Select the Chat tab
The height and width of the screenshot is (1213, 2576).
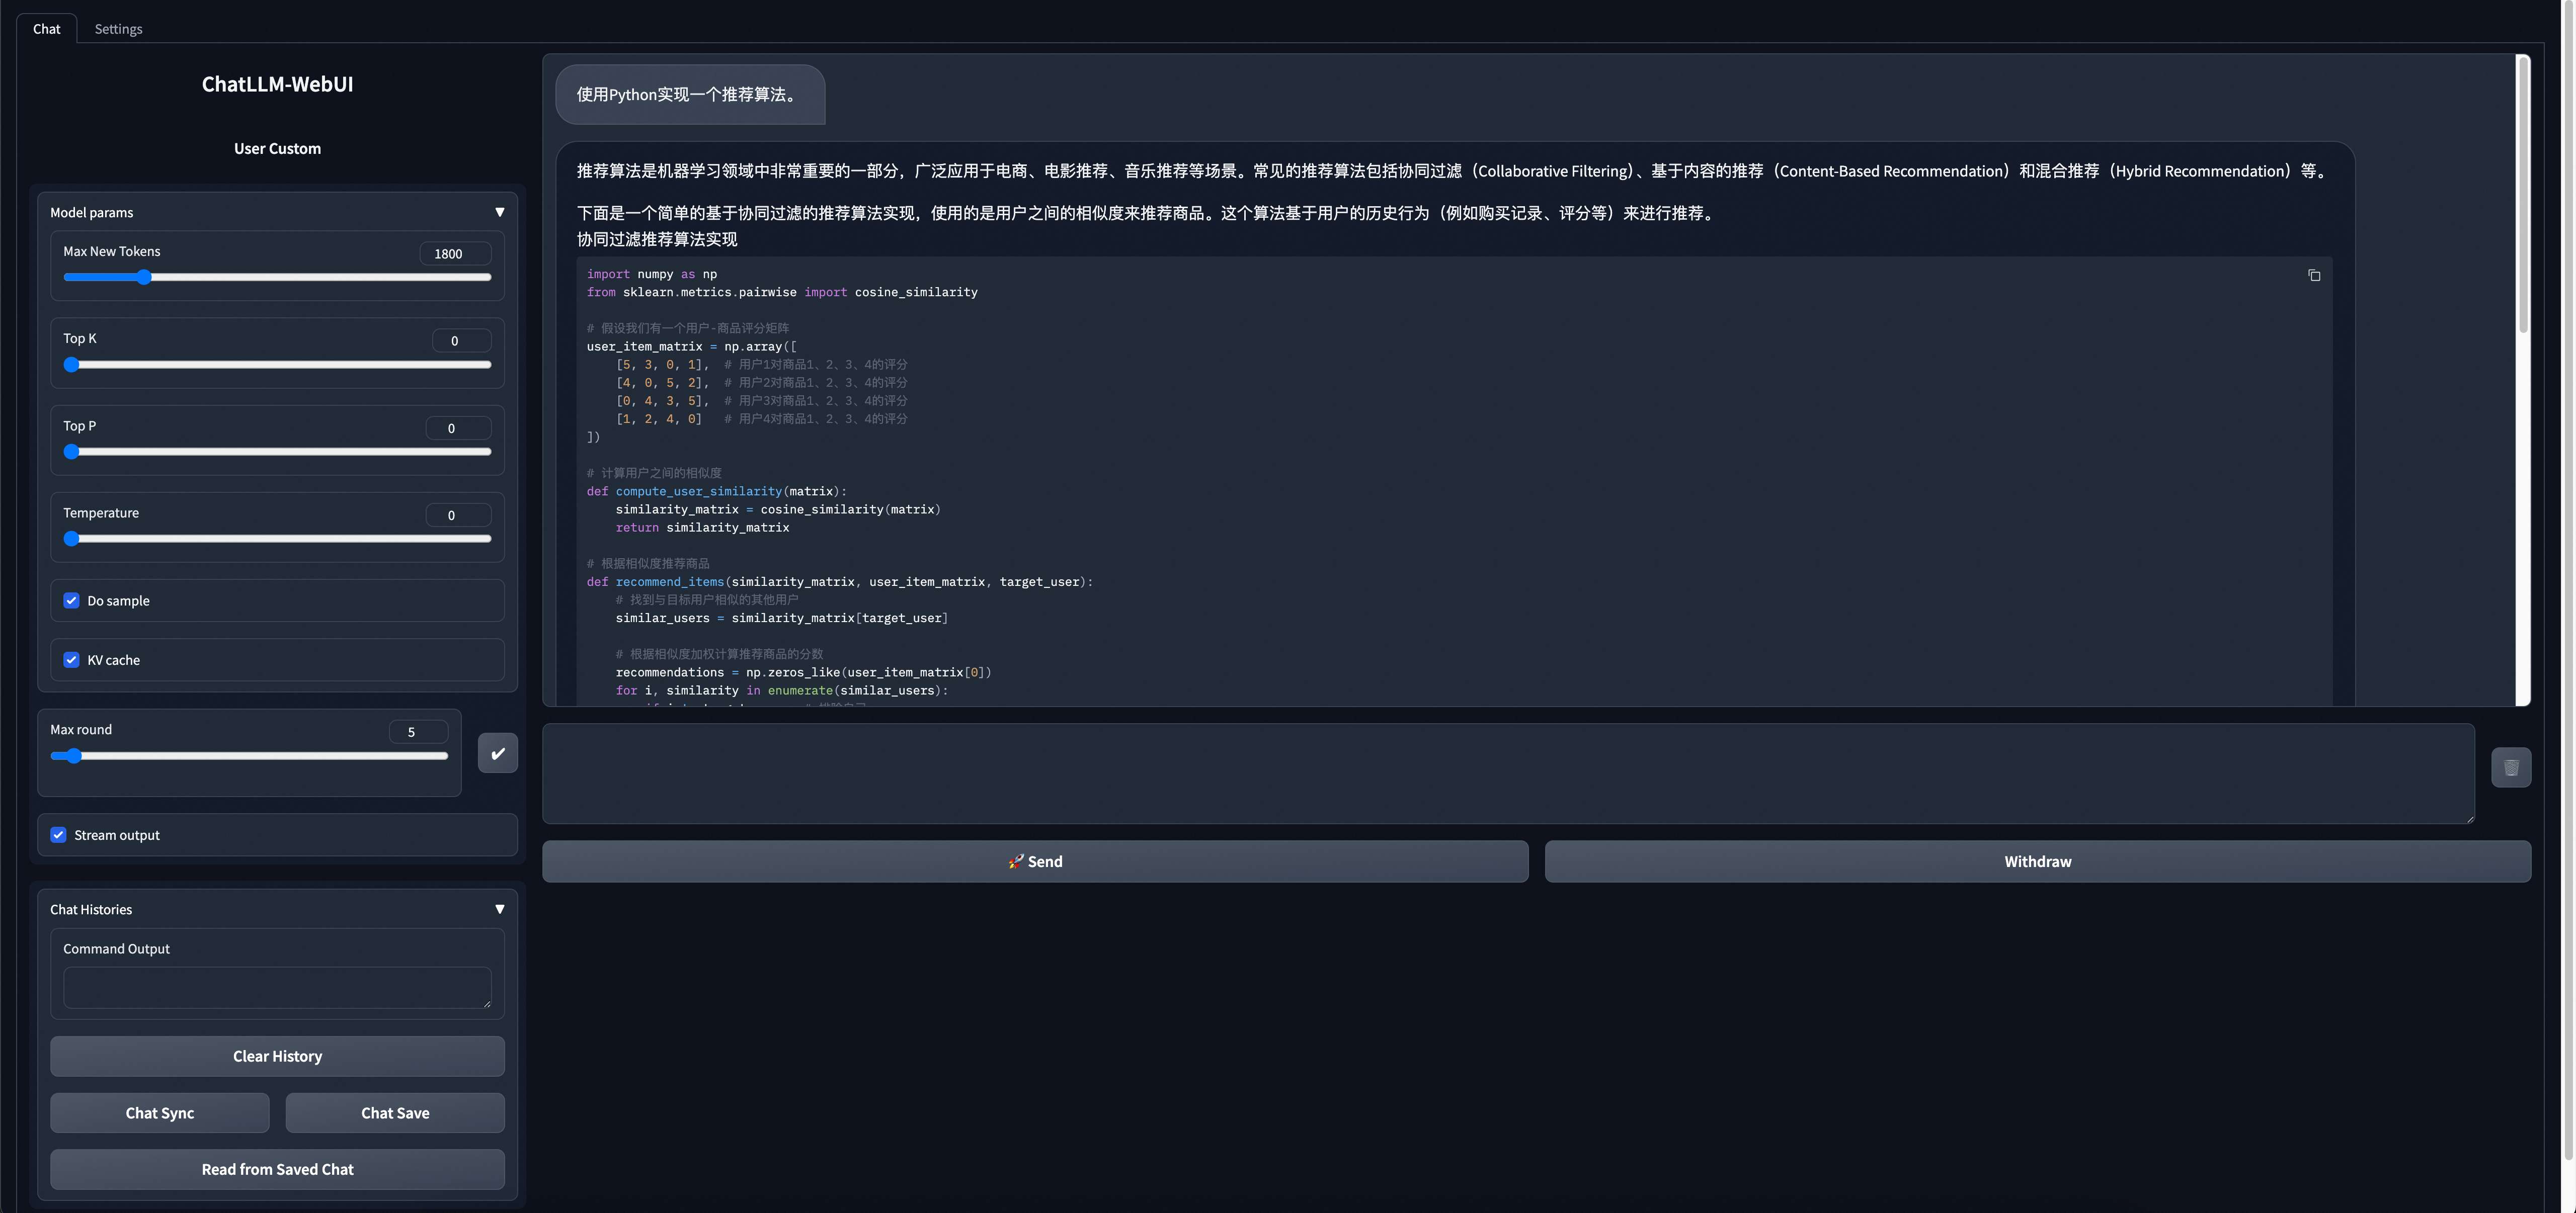coord(46,29)
